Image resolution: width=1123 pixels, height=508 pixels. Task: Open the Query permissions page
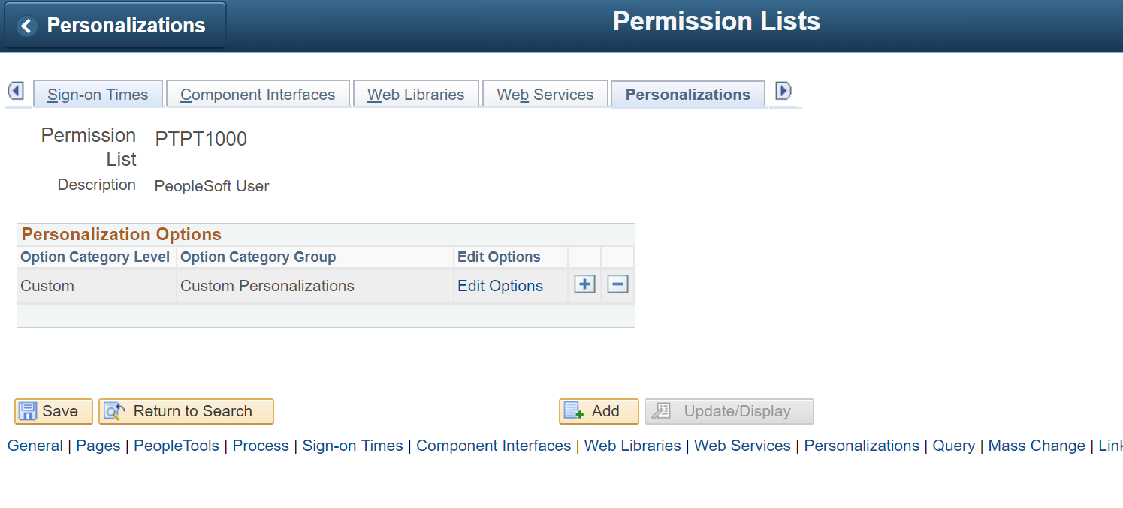(x=954, y=446)
